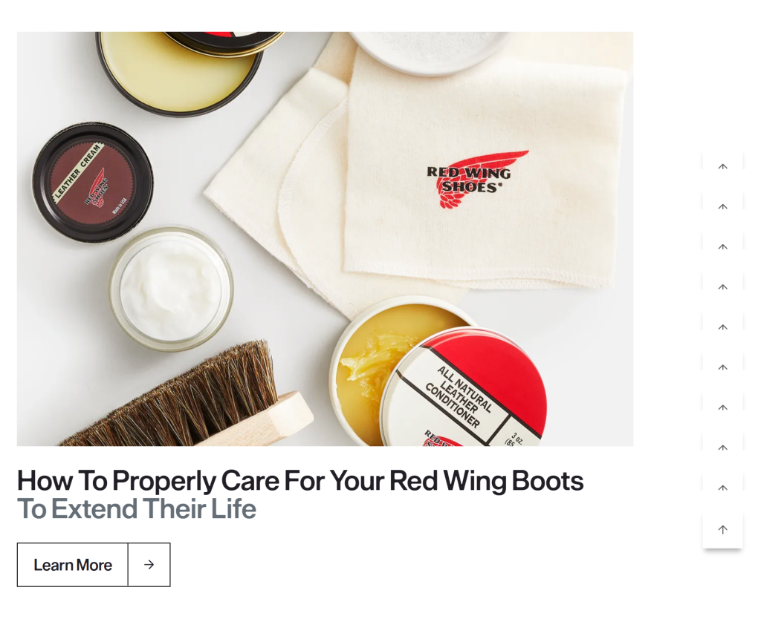Click the fourth up arrow from top
The width and height of the screenshot is (761, 619).
[x=722, y=287]
